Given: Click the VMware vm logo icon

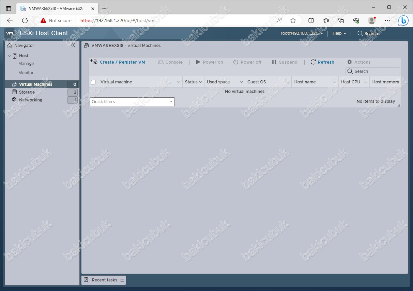Looking at the screenshot, I should click(x=10, y=33).
